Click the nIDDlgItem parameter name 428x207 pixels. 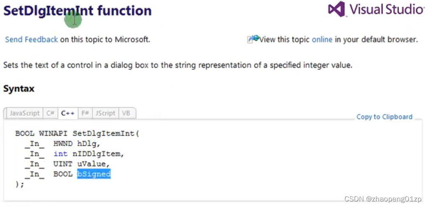[x=98, y=154]
